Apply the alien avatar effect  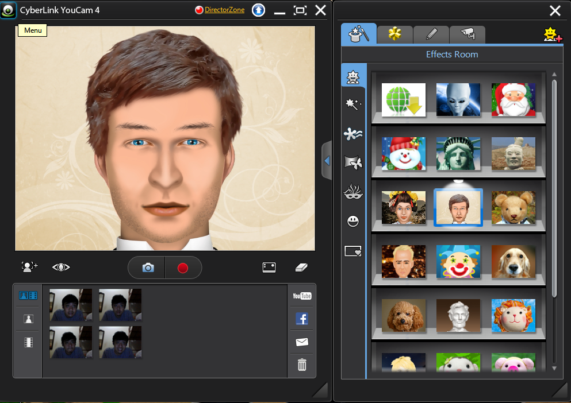(x=458, y=100)
